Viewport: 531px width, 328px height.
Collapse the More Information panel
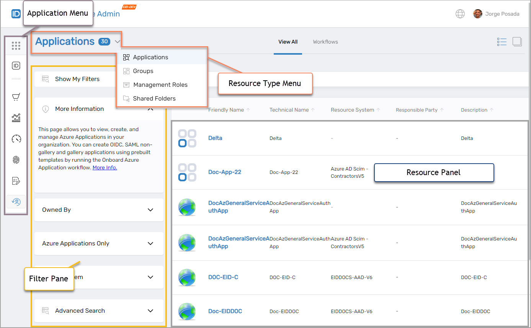coord(150,109)
